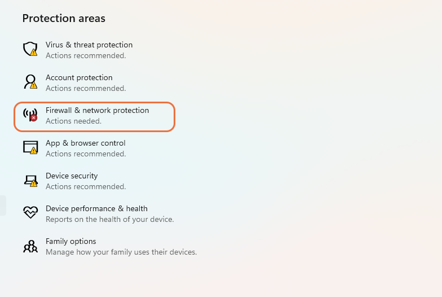Click "Actions needed." under Firewall & network
442x297 pixels.
pyautogui.click(x=73, y=121)
